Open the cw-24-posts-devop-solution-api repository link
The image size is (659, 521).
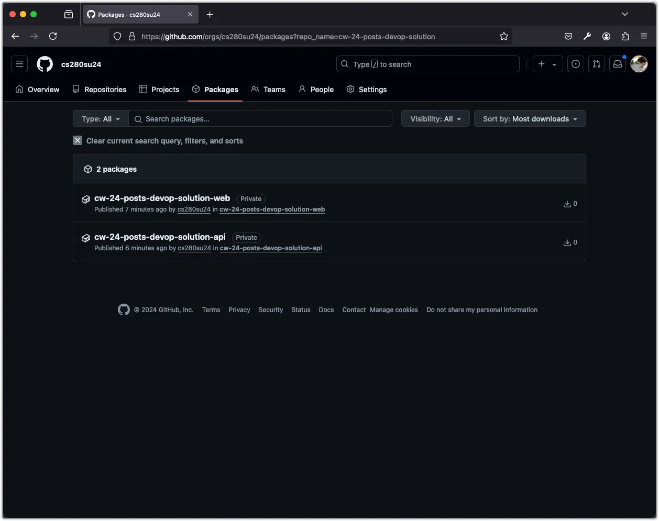(x=271, y=248)
